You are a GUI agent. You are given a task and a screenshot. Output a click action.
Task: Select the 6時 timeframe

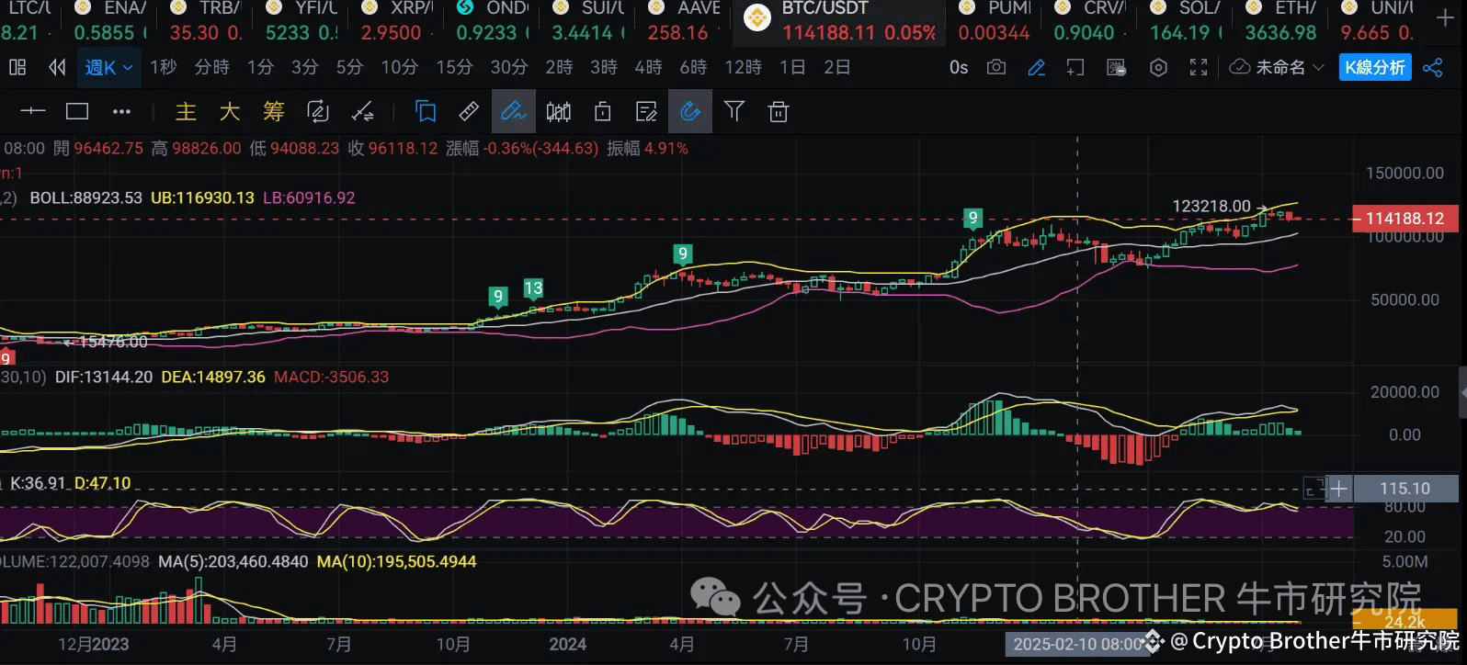[x=694, y=67]
